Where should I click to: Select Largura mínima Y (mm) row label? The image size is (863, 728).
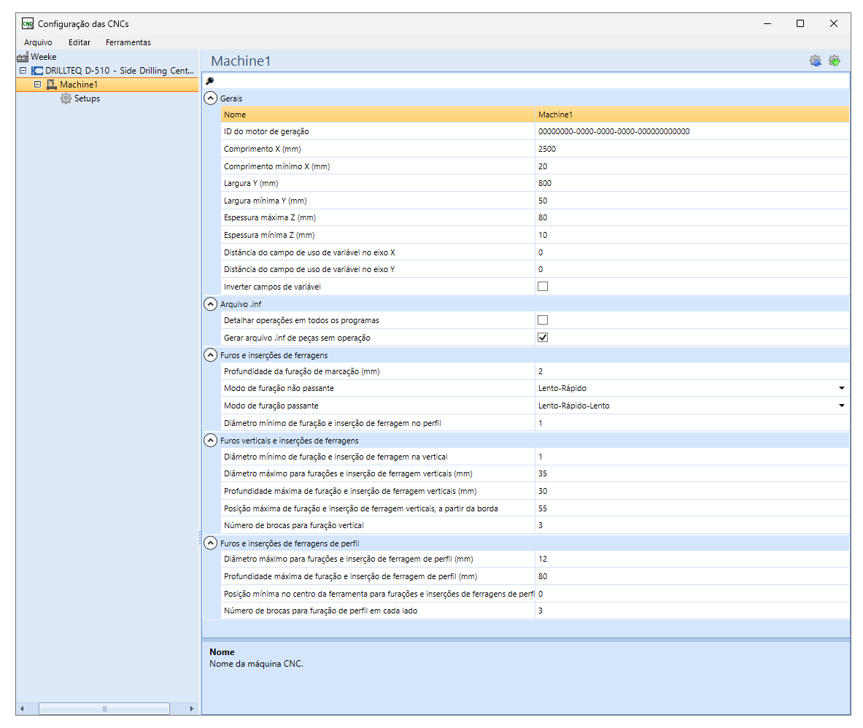click(266, 201)
